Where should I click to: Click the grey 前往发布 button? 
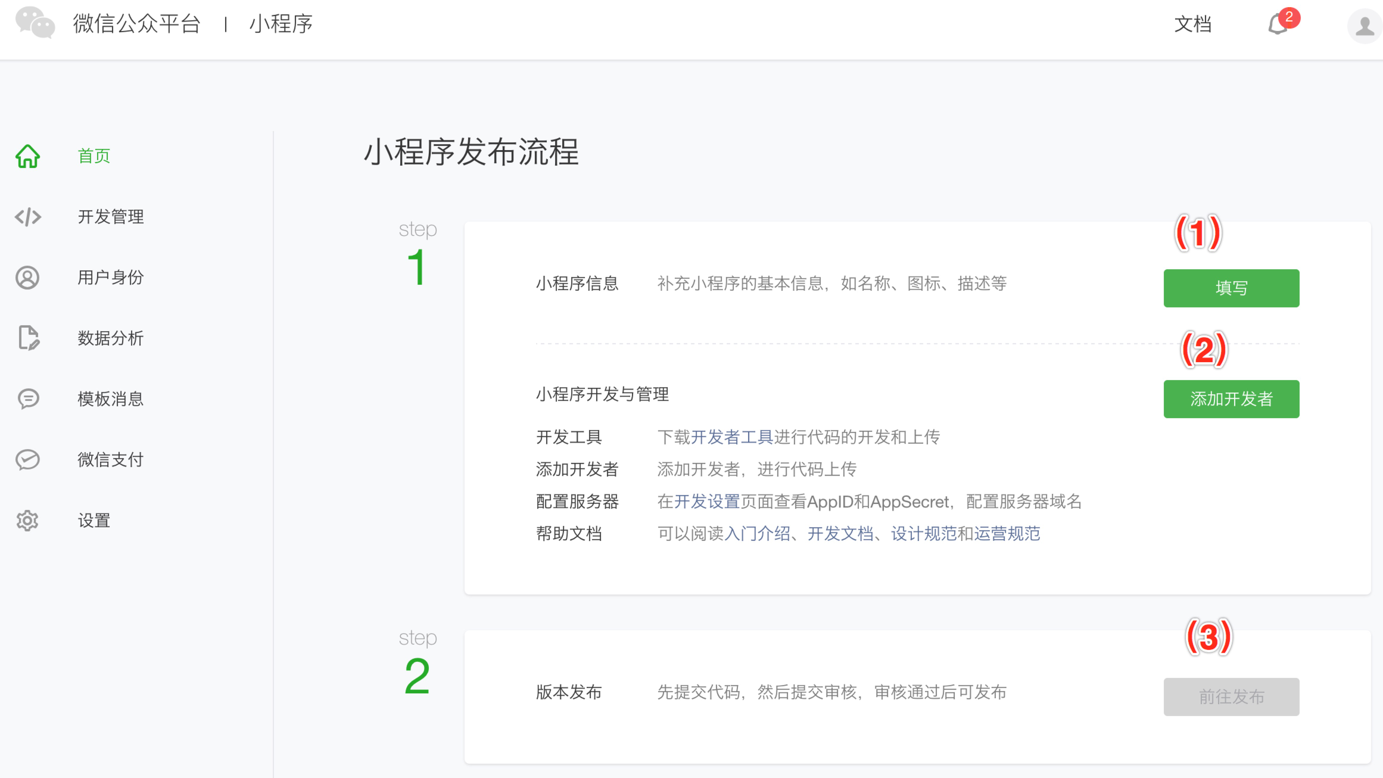[1231, 697]
